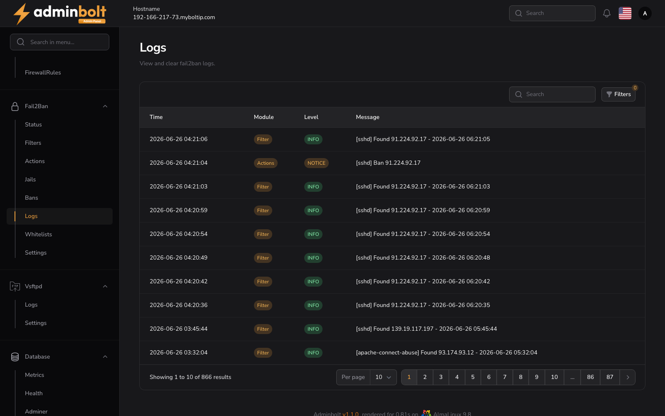Collapse the Database menu section
Screen dimensions: 665x416
pyautogui.click(x=105, y=357)
